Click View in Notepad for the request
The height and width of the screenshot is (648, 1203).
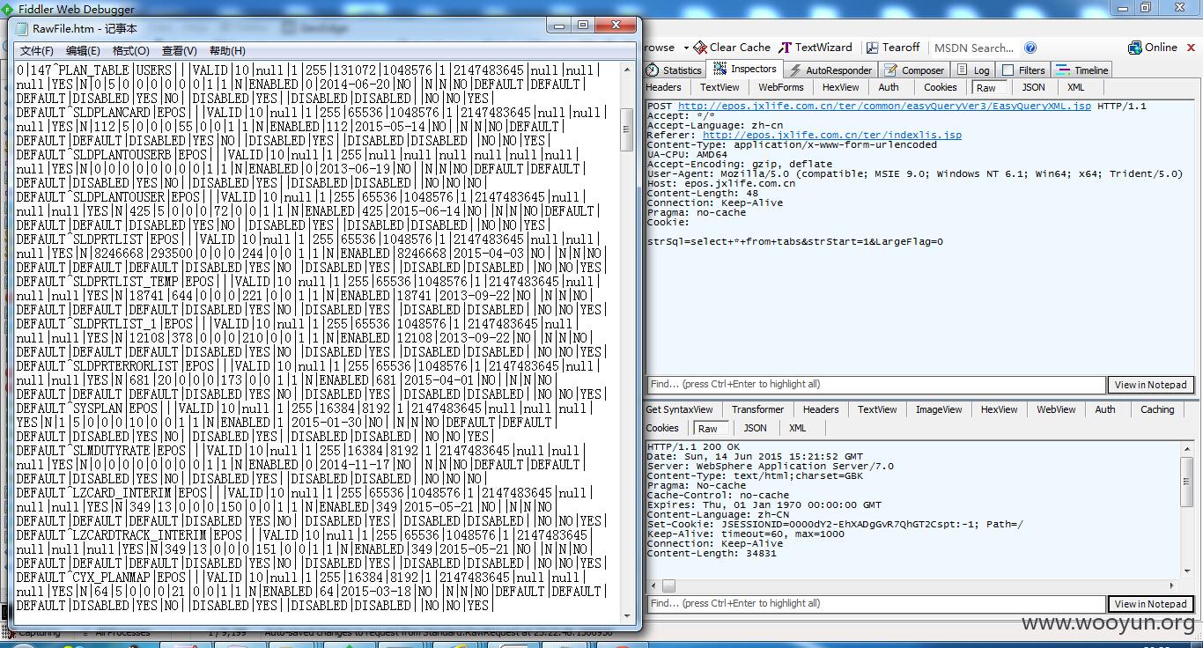[1151, 385]
